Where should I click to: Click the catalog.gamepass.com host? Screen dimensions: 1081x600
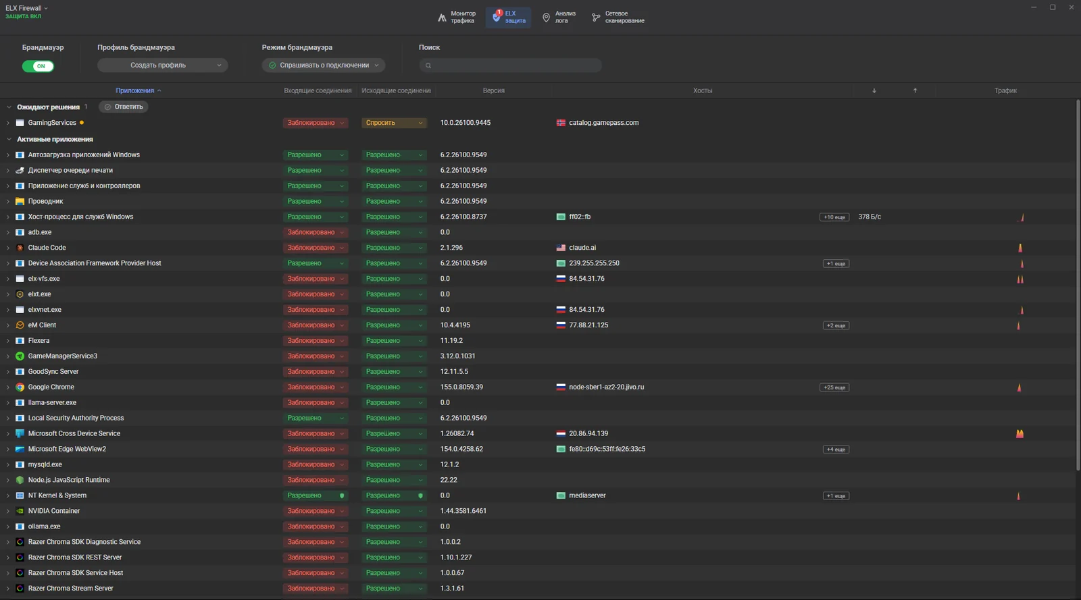pos(603,123)
